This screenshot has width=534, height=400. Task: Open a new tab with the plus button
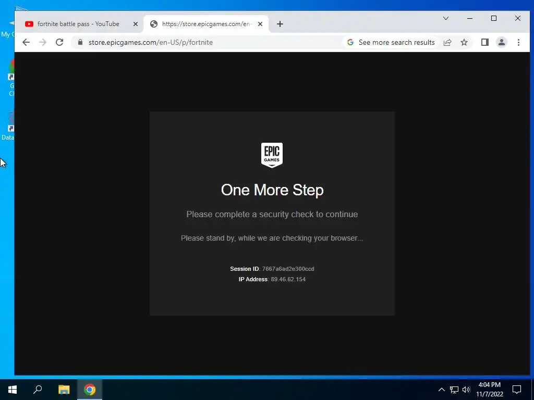click(280, 24)
